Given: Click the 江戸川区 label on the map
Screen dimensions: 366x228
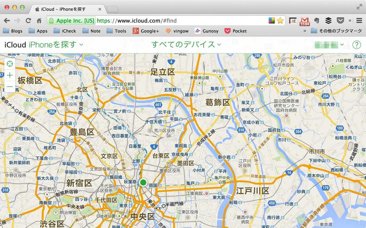Looking at the screenshot, I should click(x=253, y=191).
